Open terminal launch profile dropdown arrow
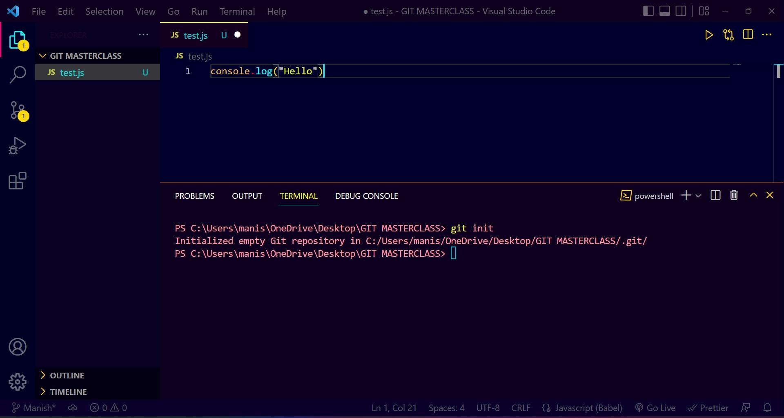784x418 pixels. point(698,196)
